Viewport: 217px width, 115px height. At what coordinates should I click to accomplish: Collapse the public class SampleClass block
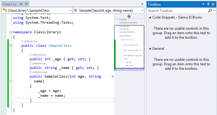click(x=11, y=46)
